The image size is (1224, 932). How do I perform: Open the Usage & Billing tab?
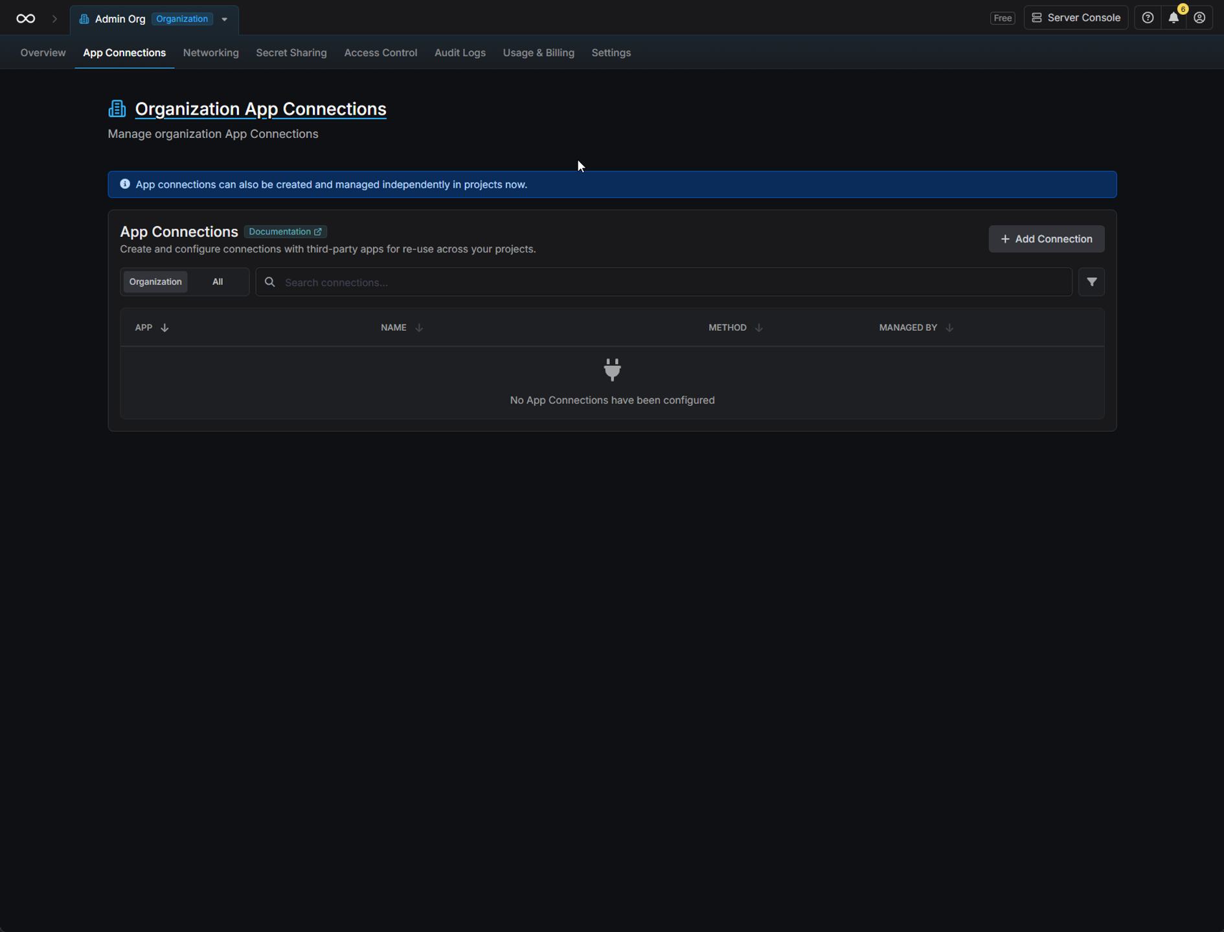coord(539,52)
